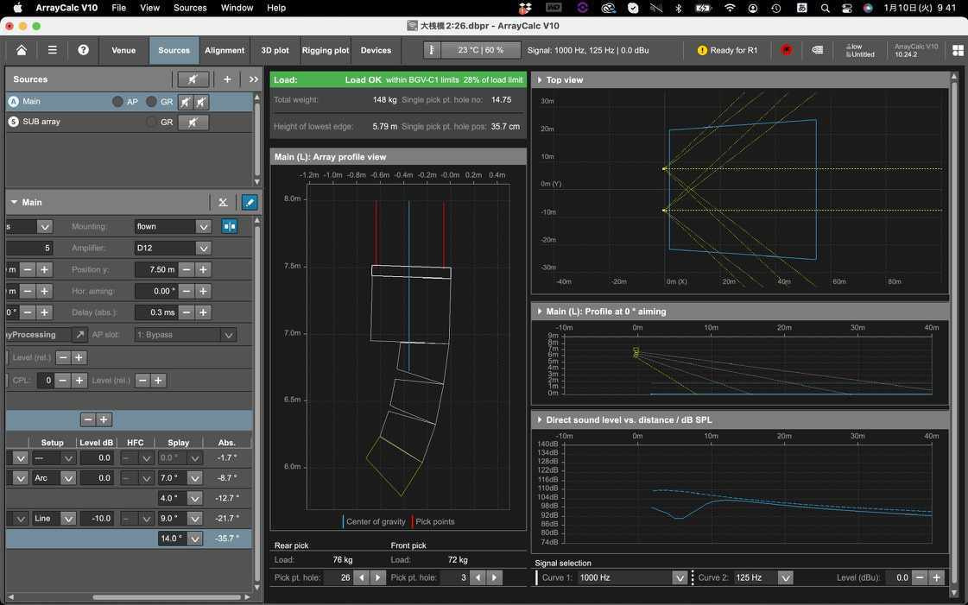Toggle GR for the SUB array
The image size is (968, 605).
click(151, 122)
